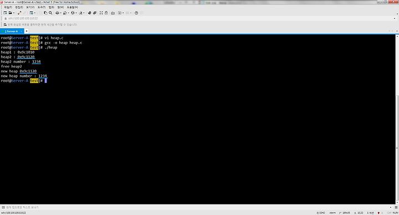Click the 'heap1 : 0x9c1010' output line
399x215 pixels.
pos(18,53)
